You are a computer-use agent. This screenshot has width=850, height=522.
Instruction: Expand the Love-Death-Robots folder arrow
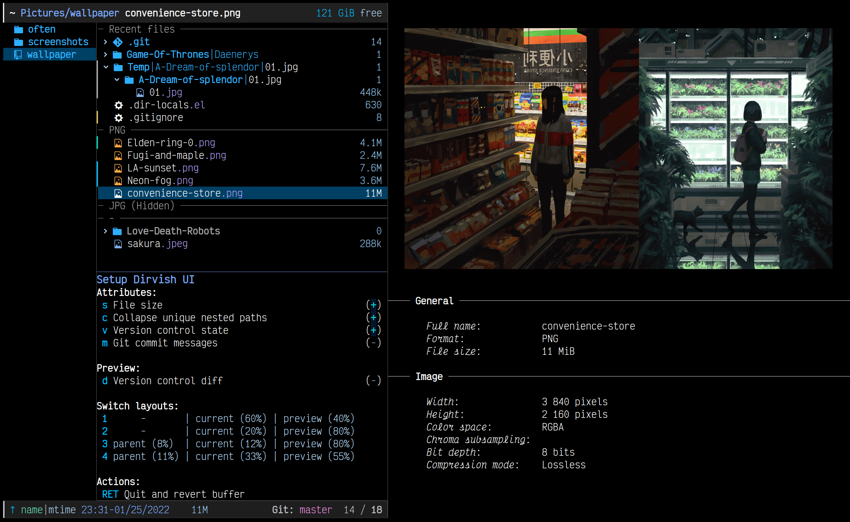pos(106,231)
